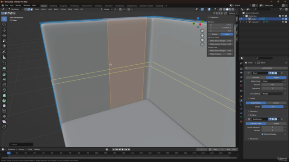Adjust the Shape slider in Profile
Screen dimensions: 289x162
point(272,107)
